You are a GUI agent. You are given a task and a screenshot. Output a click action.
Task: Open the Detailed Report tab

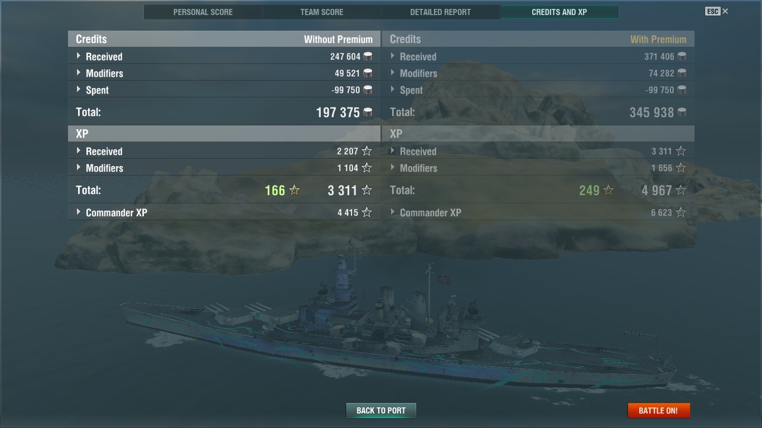pyautogui.click(x=441, y=12)
